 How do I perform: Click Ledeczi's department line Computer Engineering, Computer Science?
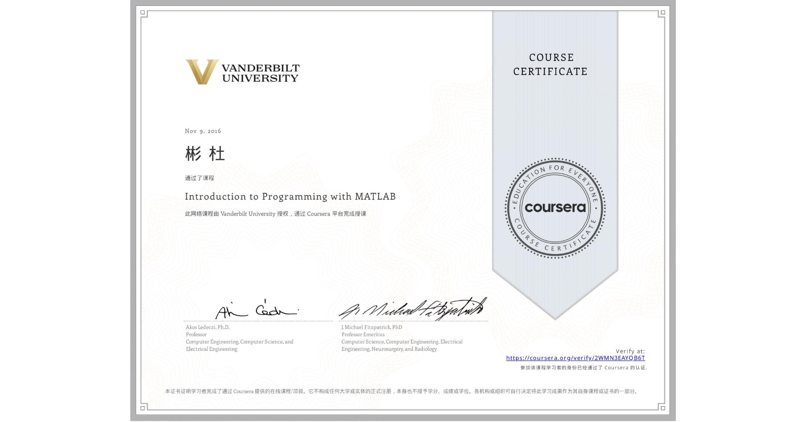pos(240,342)
